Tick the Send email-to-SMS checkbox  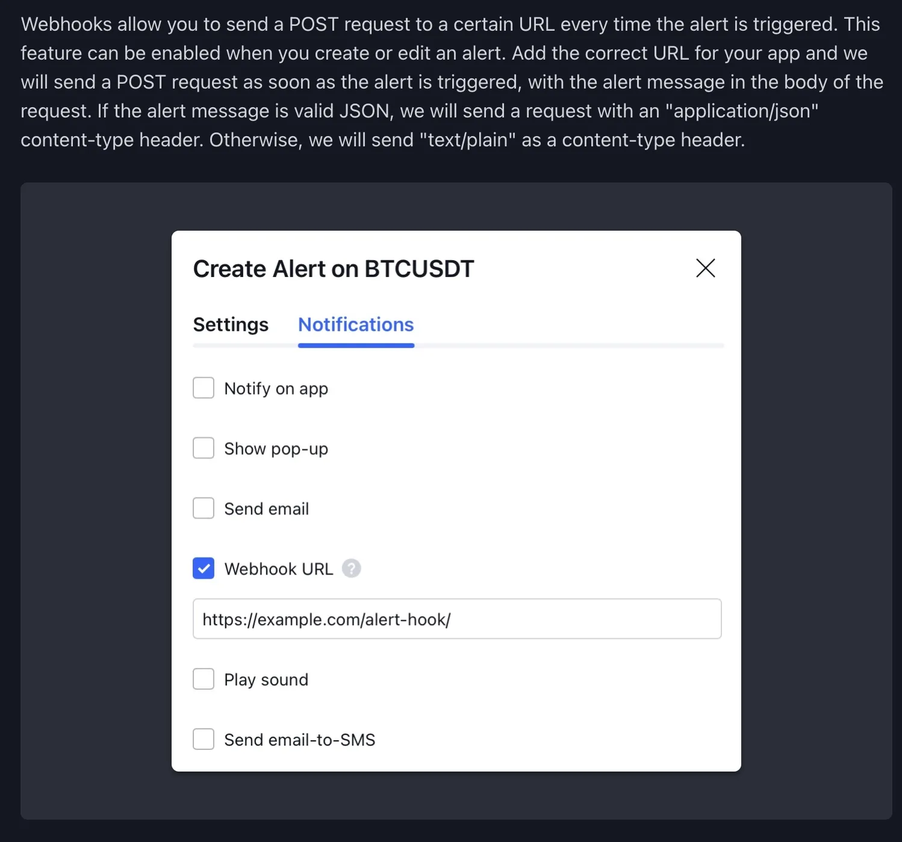204,739
